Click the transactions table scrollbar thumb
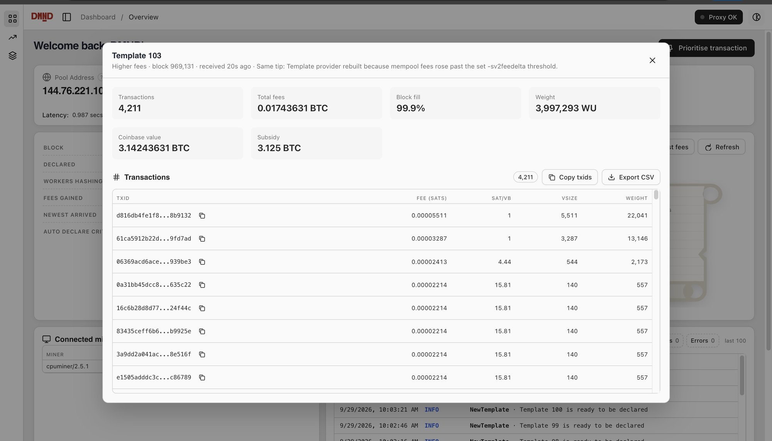Screen dimensions: 772x441 click(x=656, y=195)
